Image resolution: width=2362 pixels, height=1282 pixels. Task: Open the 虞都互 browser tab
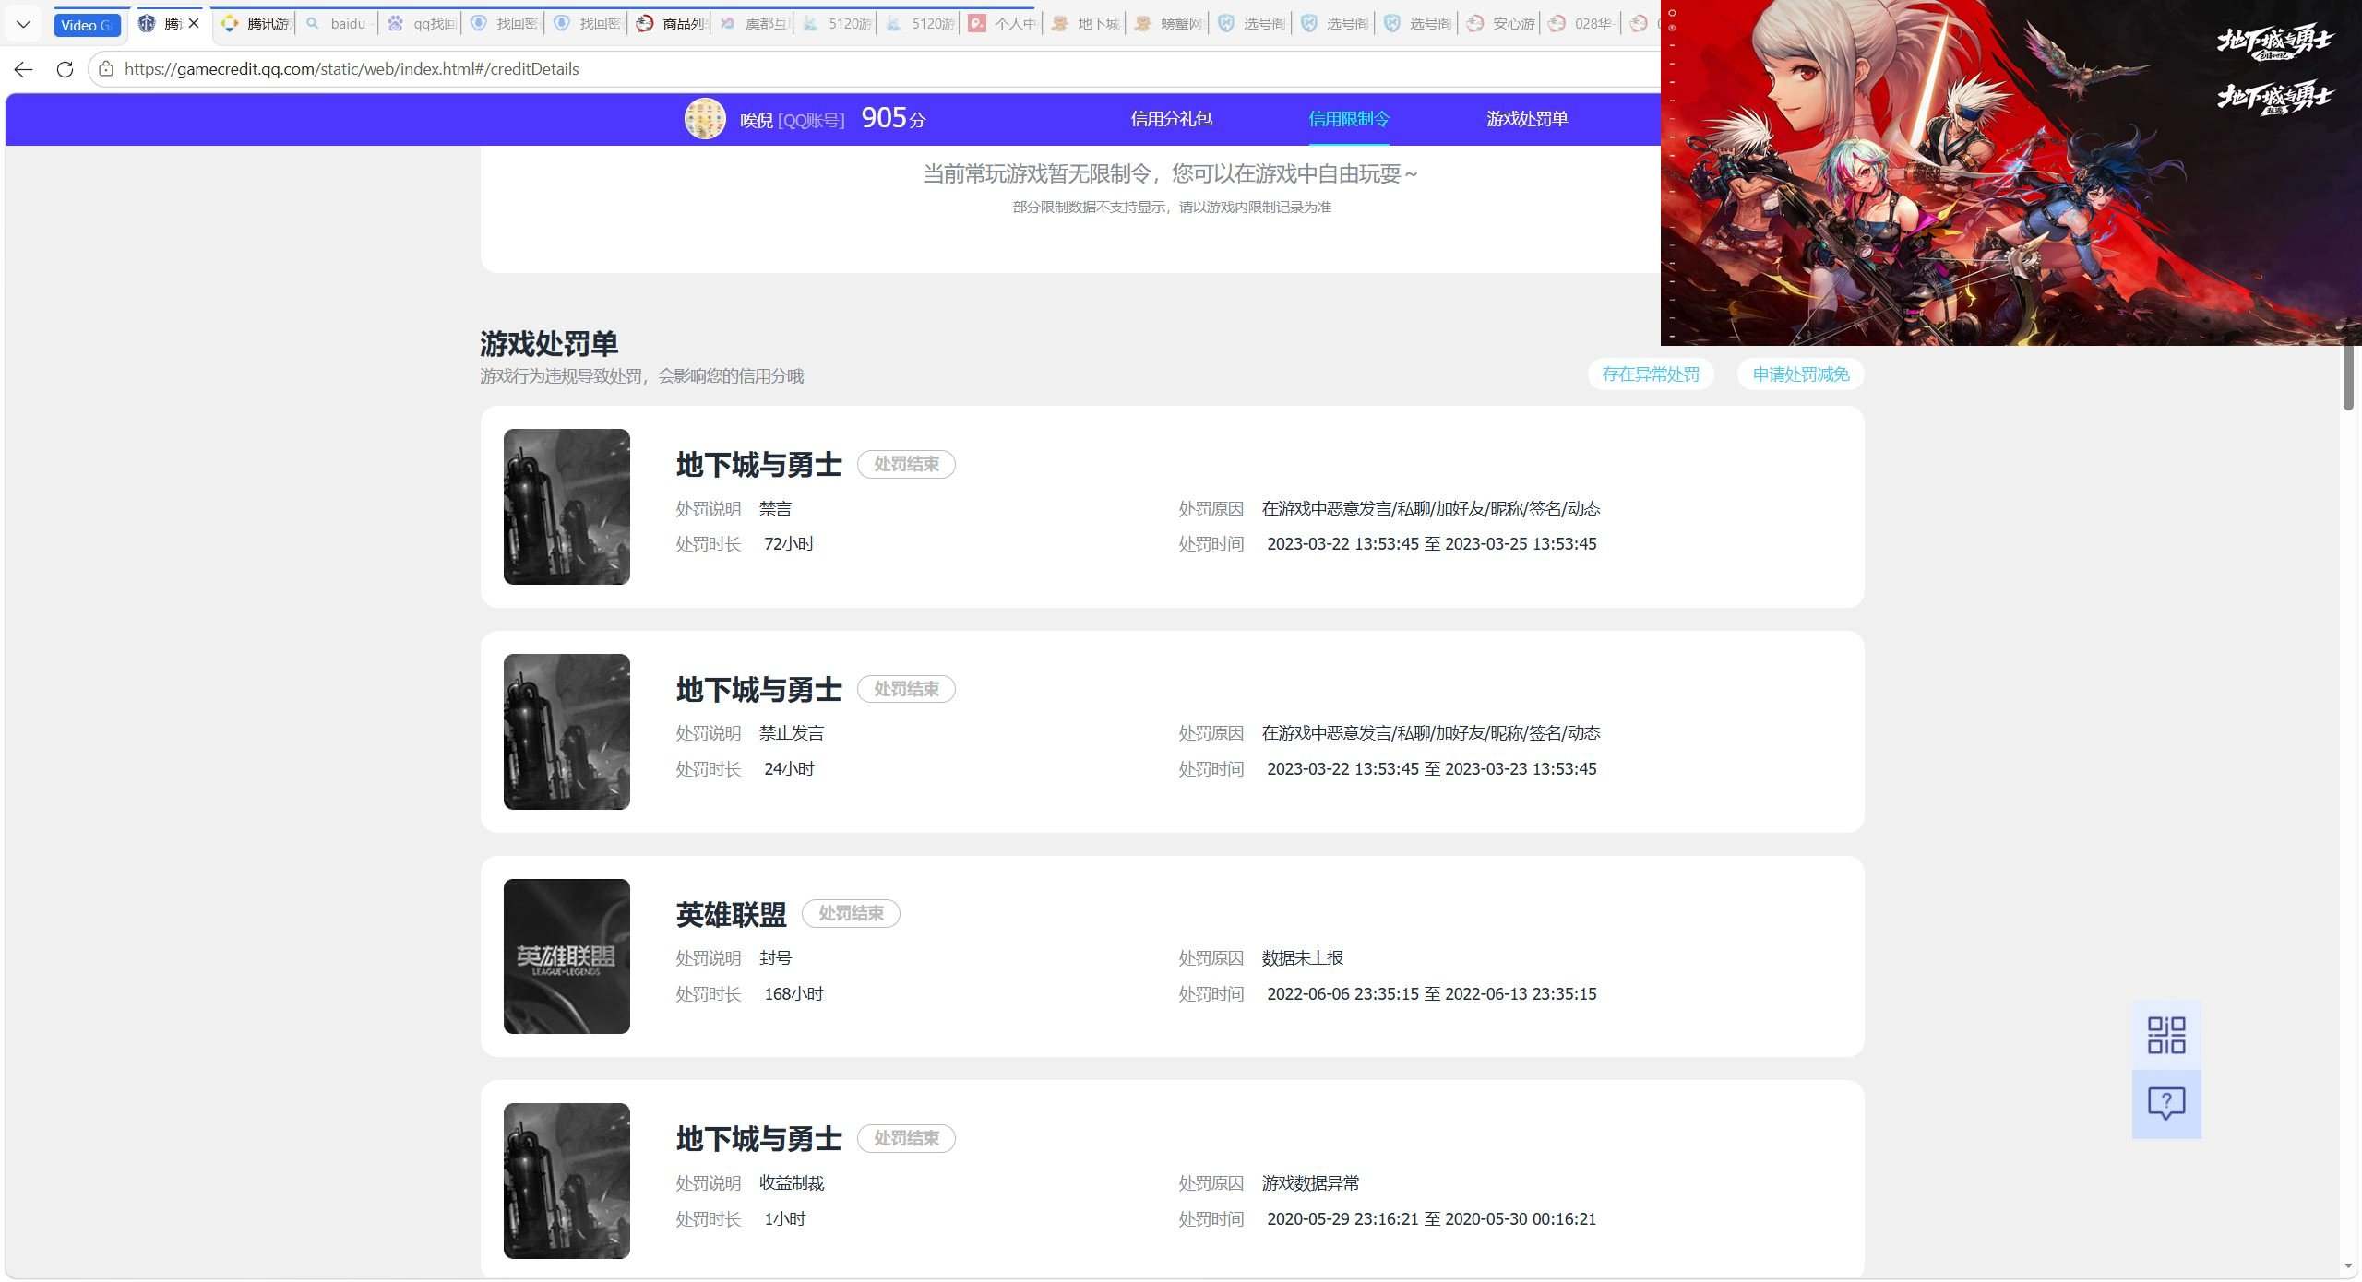tap(754, 23)
